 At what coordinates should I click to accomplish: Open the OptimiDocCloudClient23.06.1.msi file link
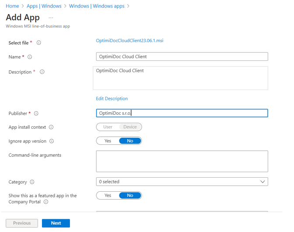click(x=129, y=41)
